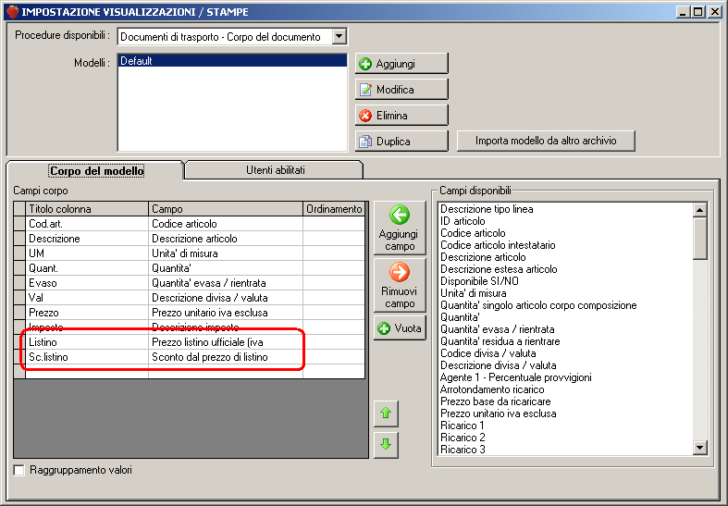
Task: Select the Val row title cell
Action: 87,298
